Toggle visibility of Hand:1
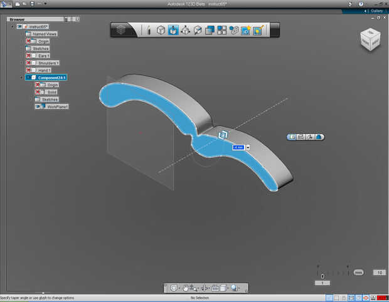Screen dimensions: 389x302 coord(28,70)
